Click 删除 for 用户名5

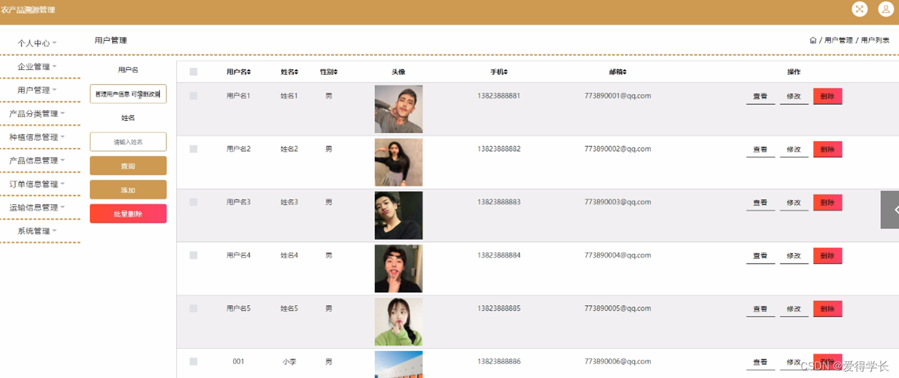(828, 309)
